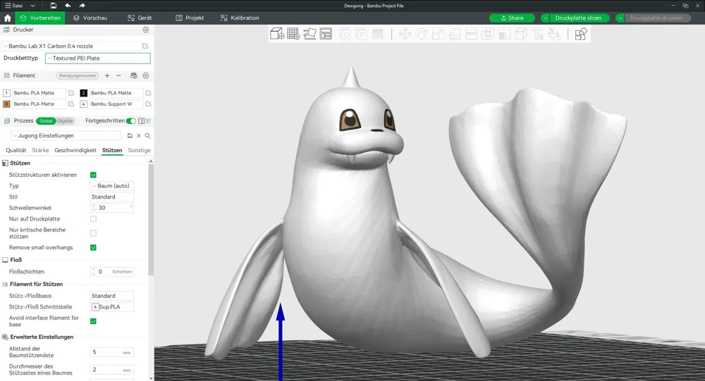Click the Druckplatte slicen button

[579, 18]
